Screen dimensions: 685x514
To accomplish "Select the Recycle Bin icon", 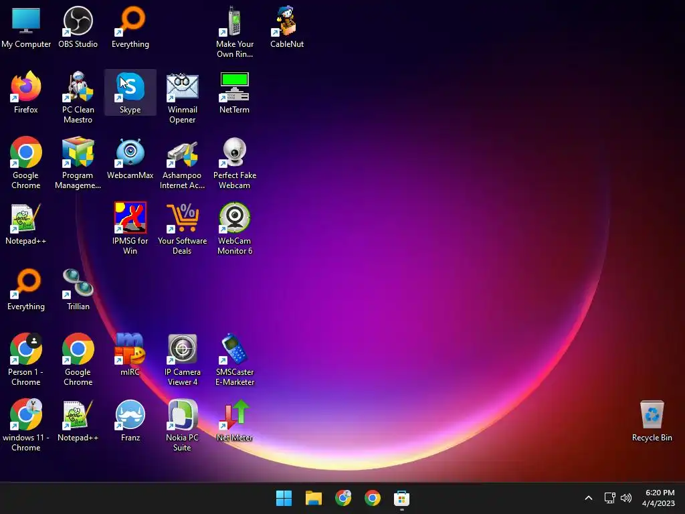I will (x=652, y=414).
